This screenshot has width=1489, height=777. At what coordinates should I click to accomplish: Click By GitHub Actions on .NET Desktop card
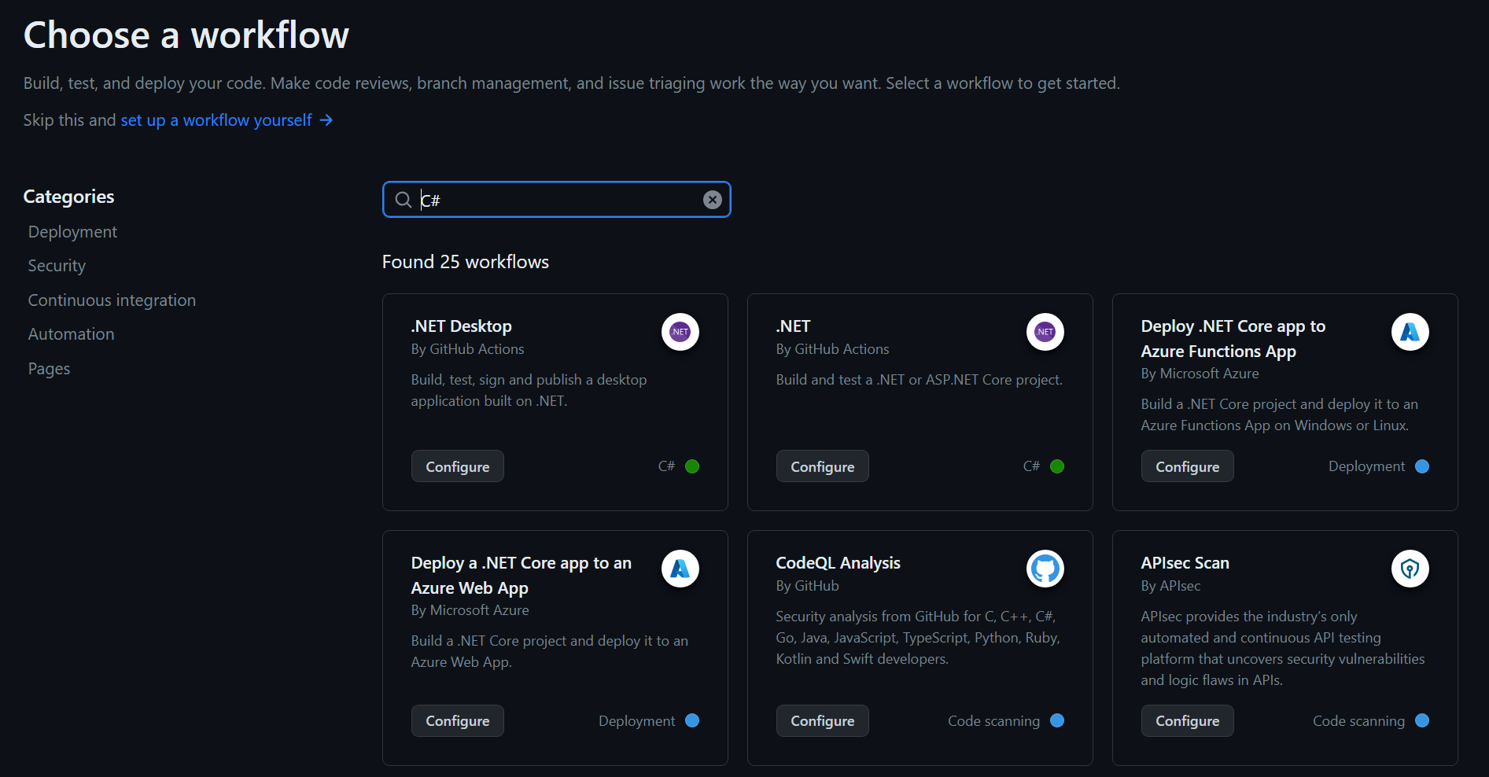click(467, 349)
